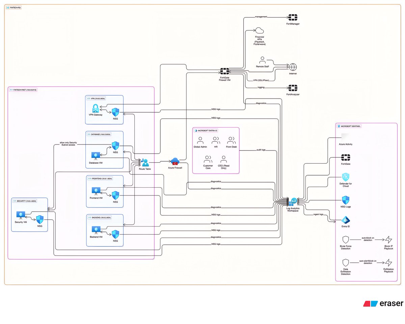
Task: Click the Log Analytics Workspace icon
Action: pos(293,202)
